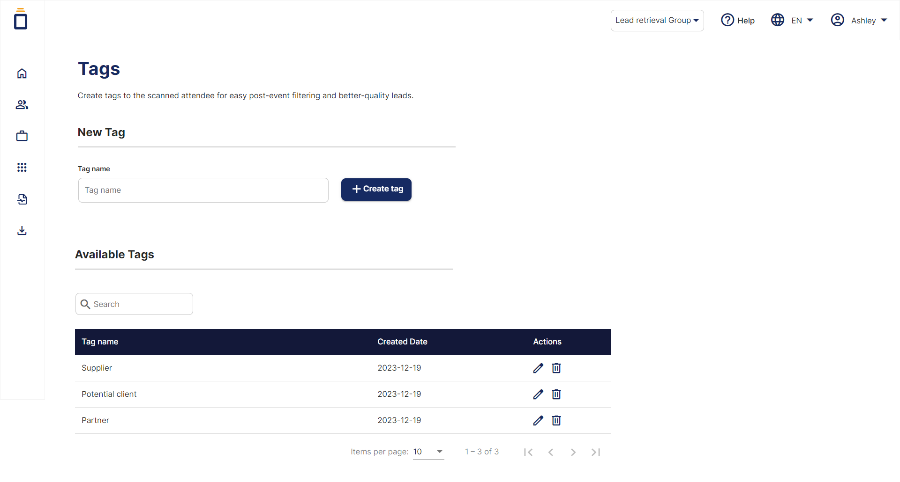Click the Actions column header
This screenshot has width=900, height=482.
tap(547, 342)
